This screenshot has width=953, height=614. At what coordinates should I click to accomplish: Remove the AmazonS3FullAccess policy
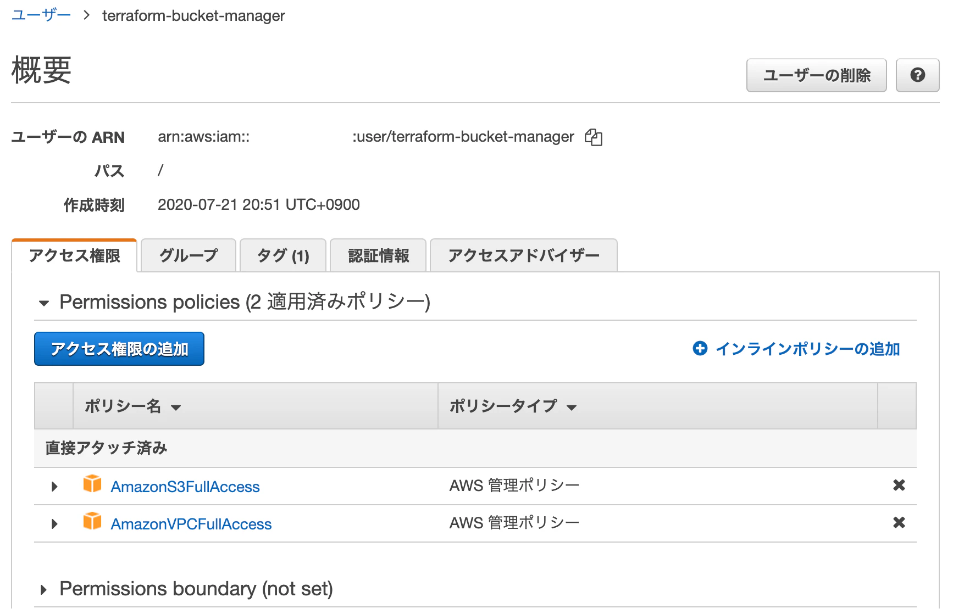899,485
